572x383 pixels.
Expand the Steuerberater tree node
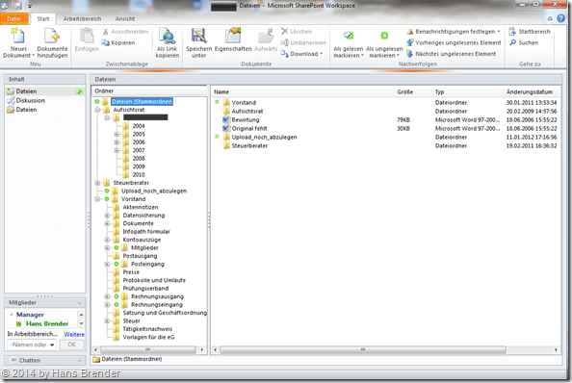(98, 183)
